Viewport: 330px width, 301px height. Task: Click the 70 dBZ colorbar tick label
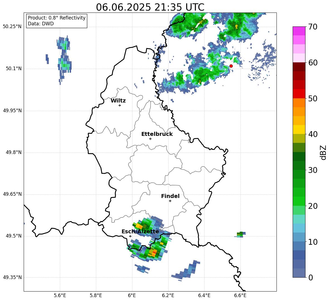click(313, 27)
